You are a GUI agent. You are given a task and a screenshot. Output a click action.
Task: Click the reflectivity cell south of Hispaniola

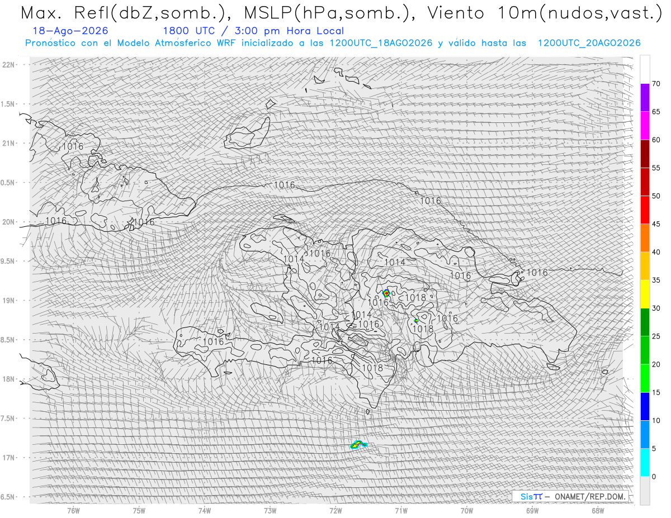[x=358, y=445]
